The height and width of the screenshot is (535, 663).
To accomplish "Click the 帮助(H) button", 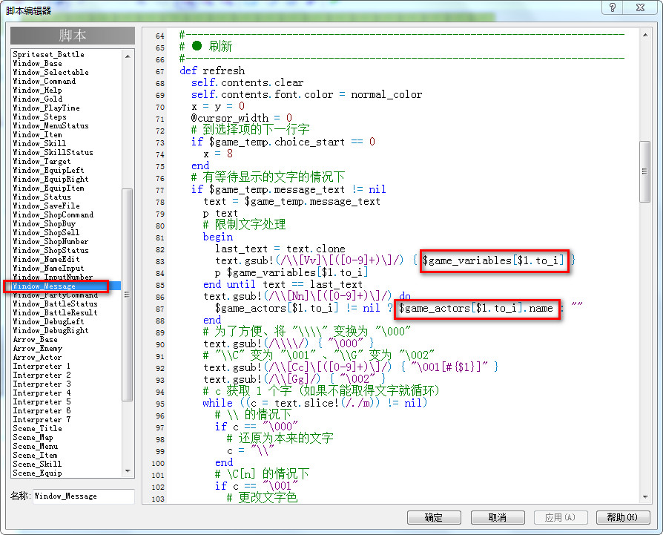I will (x=622, y=517).
